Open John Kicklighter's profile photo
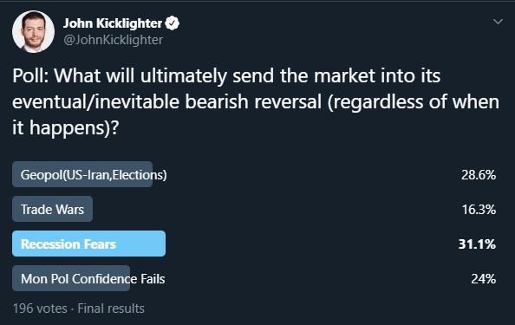The width and height of the screenshot is (515, 325). pos(34,32)
